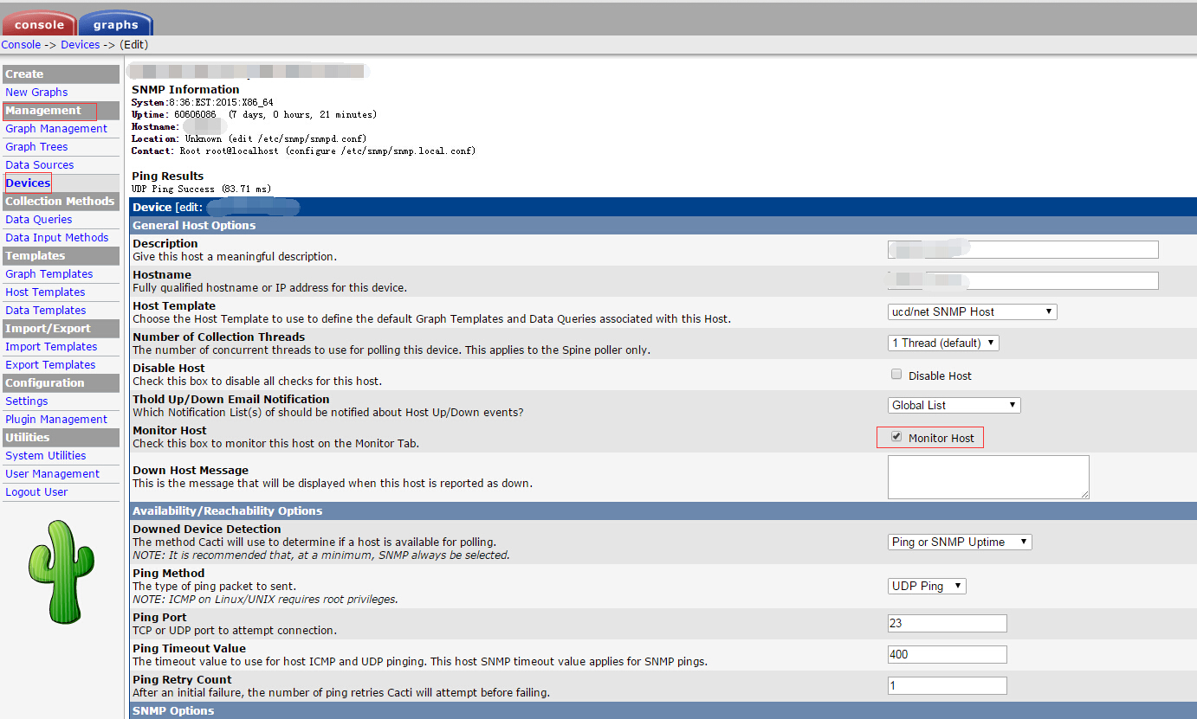Screen dimensions: 1197x719
Task: Open Downed Device Detection dropdown
Action: [x=960, y=542]
